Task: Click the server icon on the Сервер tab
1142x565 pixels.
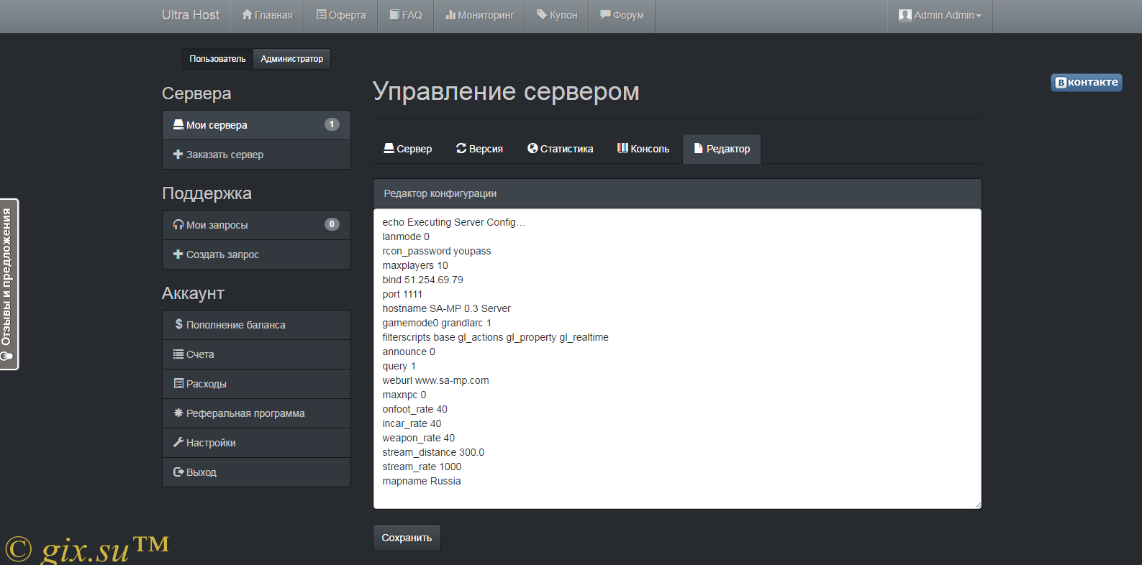Action: [389, 148]
